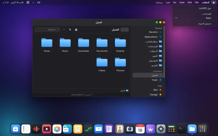Select the Music folder

click(x=65, y=45)
